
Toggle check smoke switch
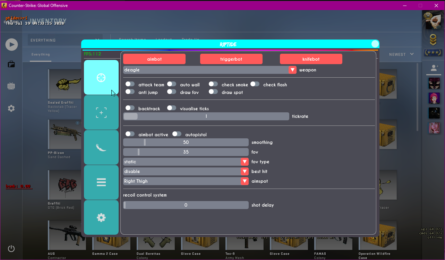[x=213, y=84]
